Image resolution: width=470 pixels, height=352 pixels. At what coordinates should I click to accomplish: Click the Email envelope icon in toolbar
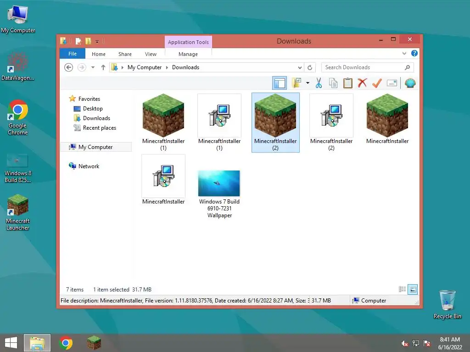tap(392, 83)
